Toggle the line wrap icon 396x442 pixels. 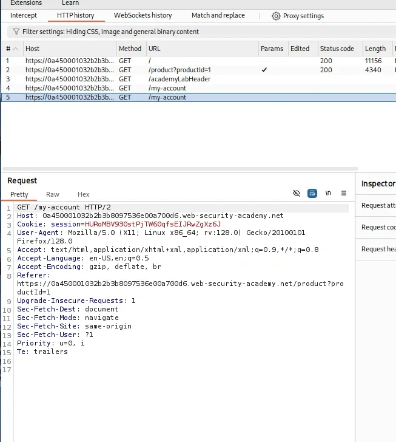(x=312, y=193)
